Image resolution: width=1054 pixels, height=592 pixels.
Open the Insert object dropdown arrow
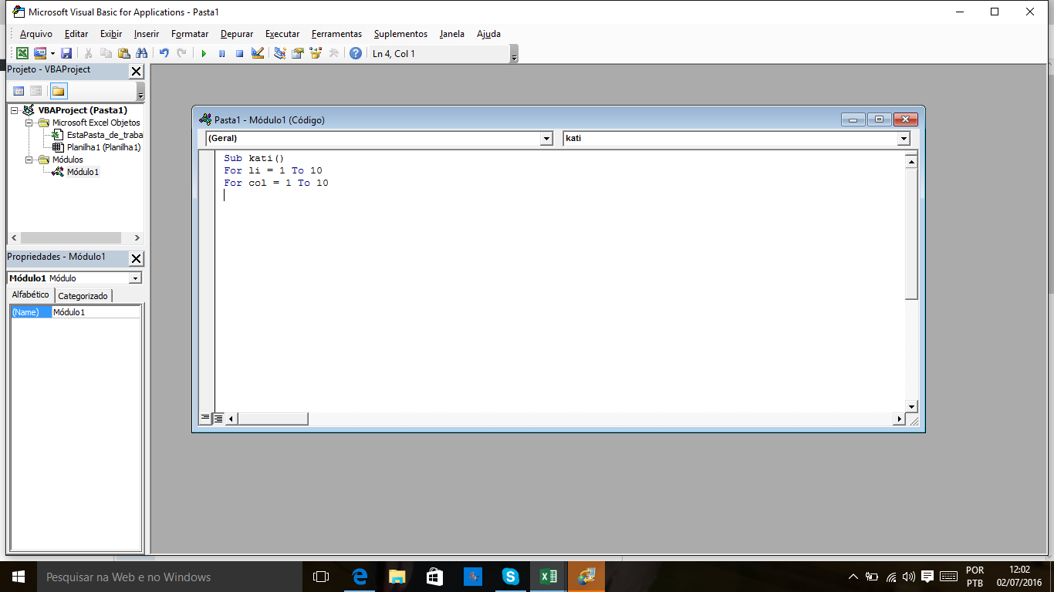(52, 53)
